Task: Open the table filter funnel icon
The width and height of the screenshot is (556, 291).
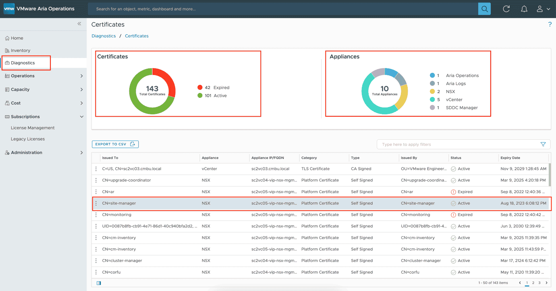Action: [543, 144]
